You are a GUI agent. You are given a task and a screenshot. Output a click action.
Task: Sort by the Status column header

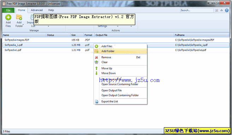[x=58, y=35]
